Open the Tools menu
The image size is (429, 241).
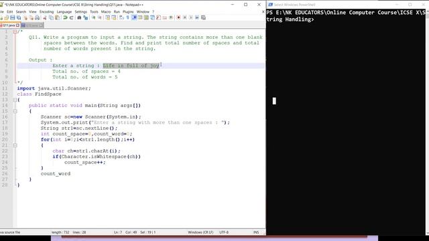pos(94,12)
